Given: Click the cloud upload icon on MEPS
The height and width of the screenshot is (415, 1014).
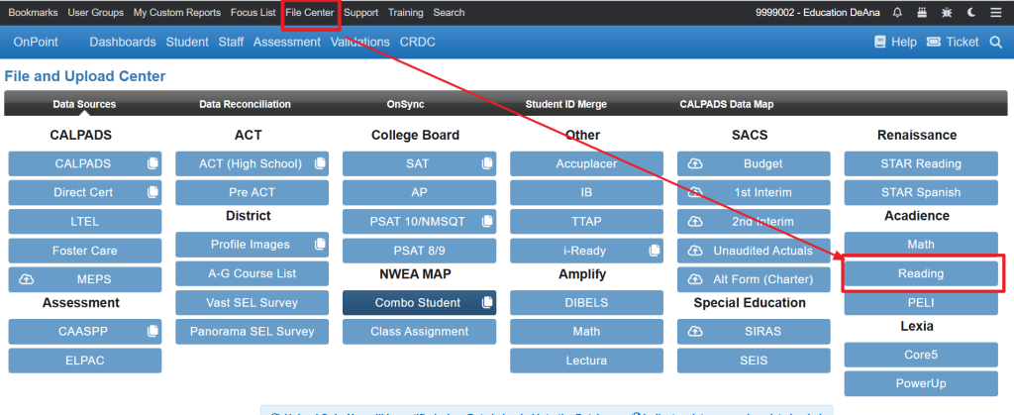Looking at the screenshot, I should click(x=28, y=280).
